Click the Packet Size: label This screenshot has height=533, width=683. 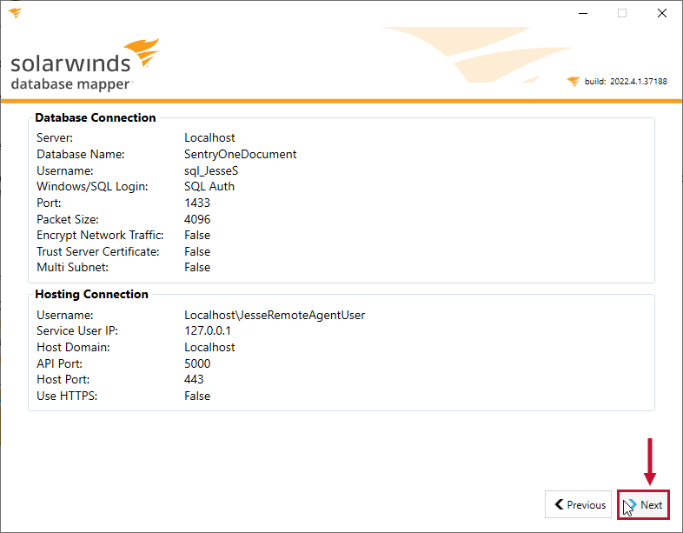pyautogui.click(x=68, y=219)
